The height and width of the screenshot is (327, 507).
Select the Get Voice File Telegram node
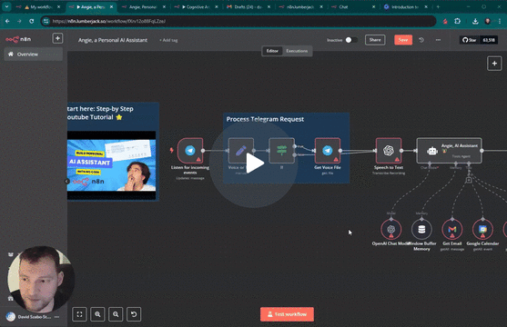pos(327,151)
